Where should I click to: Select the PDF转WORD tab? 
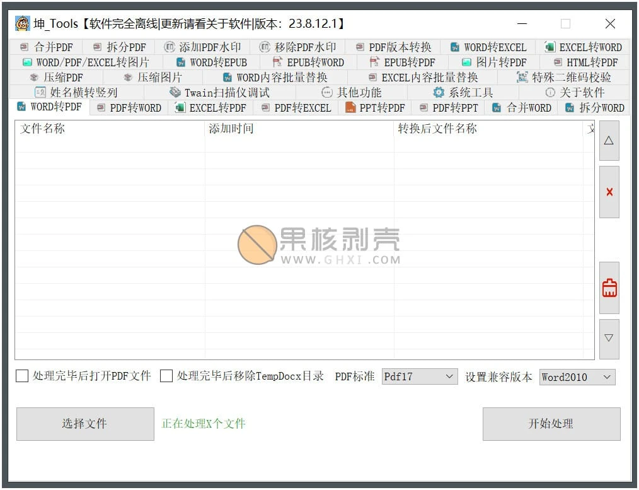click(129, 108)
